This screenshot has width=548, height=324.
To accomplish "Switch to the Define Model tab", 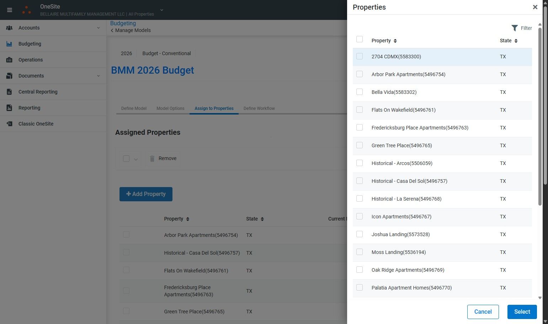I will click(134, 108).
